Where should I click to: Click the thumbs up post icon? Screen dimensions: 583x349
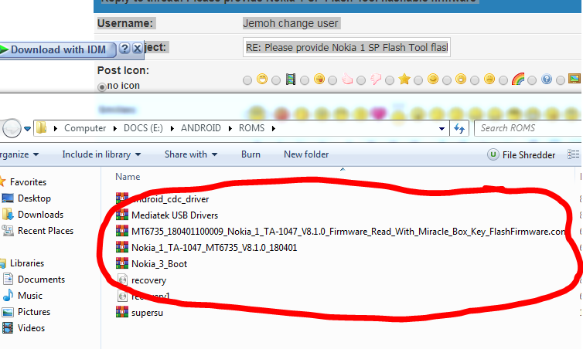pos(347,79)
